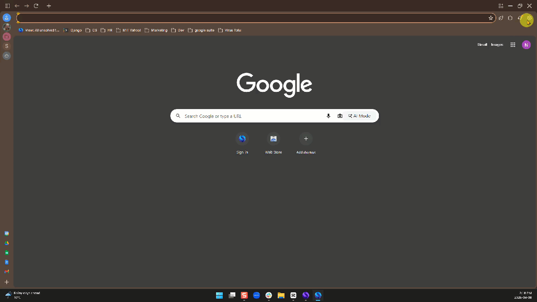537x302 pixels.
Task: Click the sync arrows icon with orange dot
Action: [520, 18]
